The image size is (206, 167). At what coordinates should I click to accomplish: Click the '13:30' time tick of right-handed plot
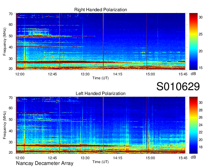point(85,74)
